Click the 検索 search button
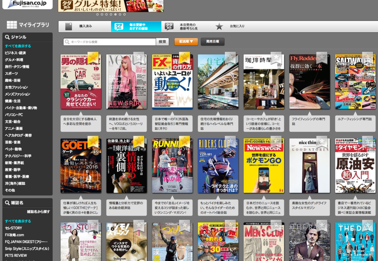This screenshot has width=378, height=261. (x=162, y=42)
